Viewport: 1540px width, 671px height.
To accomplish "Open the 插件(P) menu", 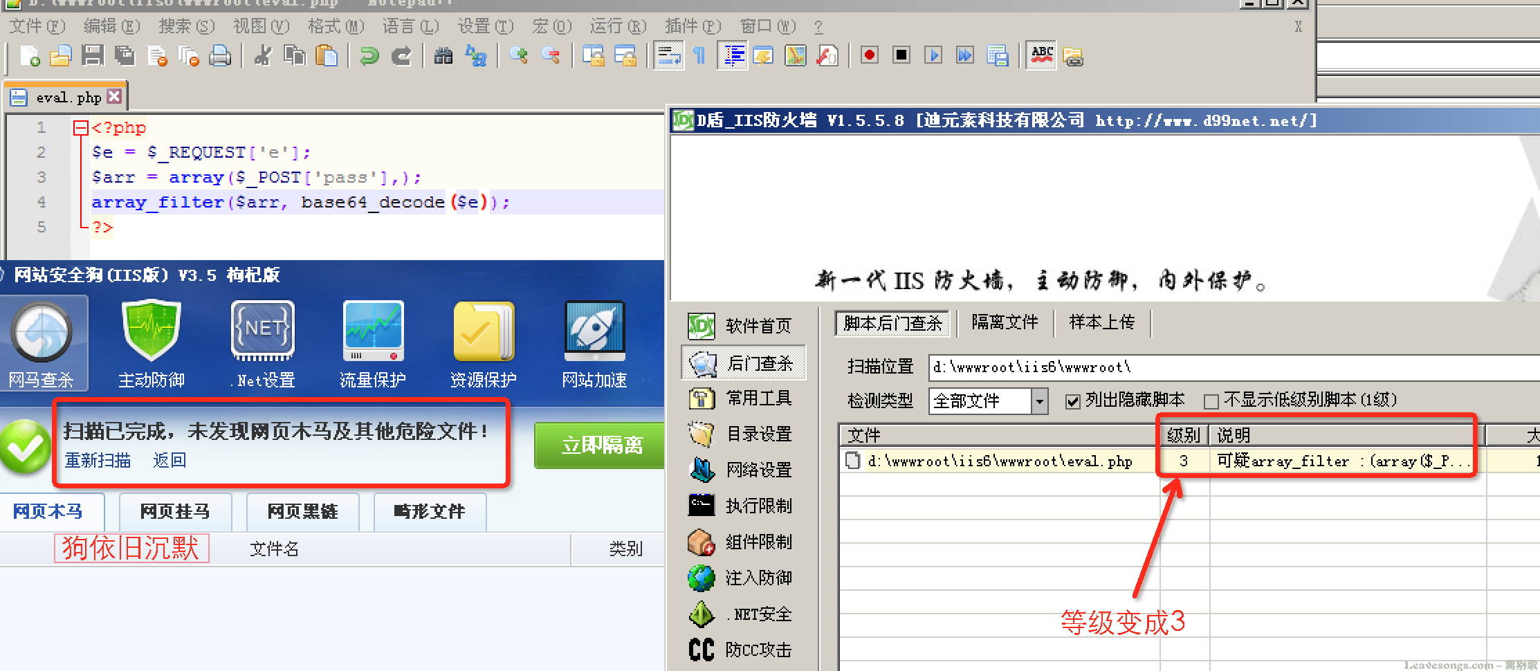I will point(693,26).
